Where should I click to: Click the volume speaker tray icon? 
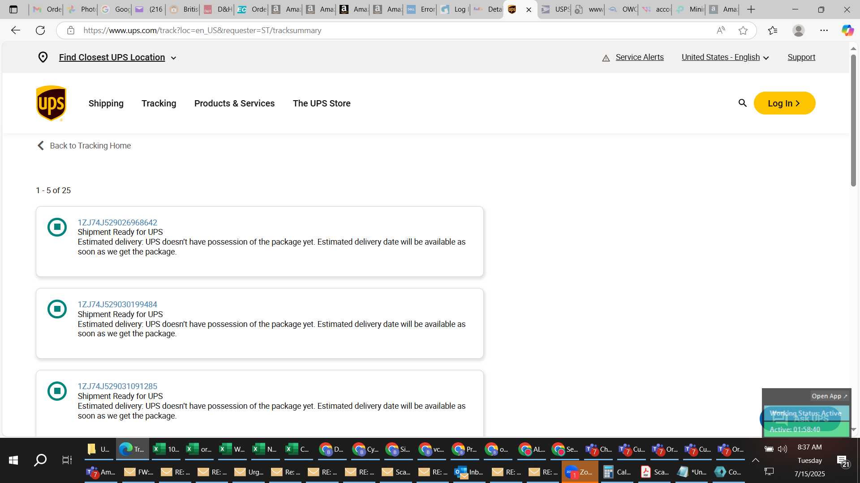783,449
